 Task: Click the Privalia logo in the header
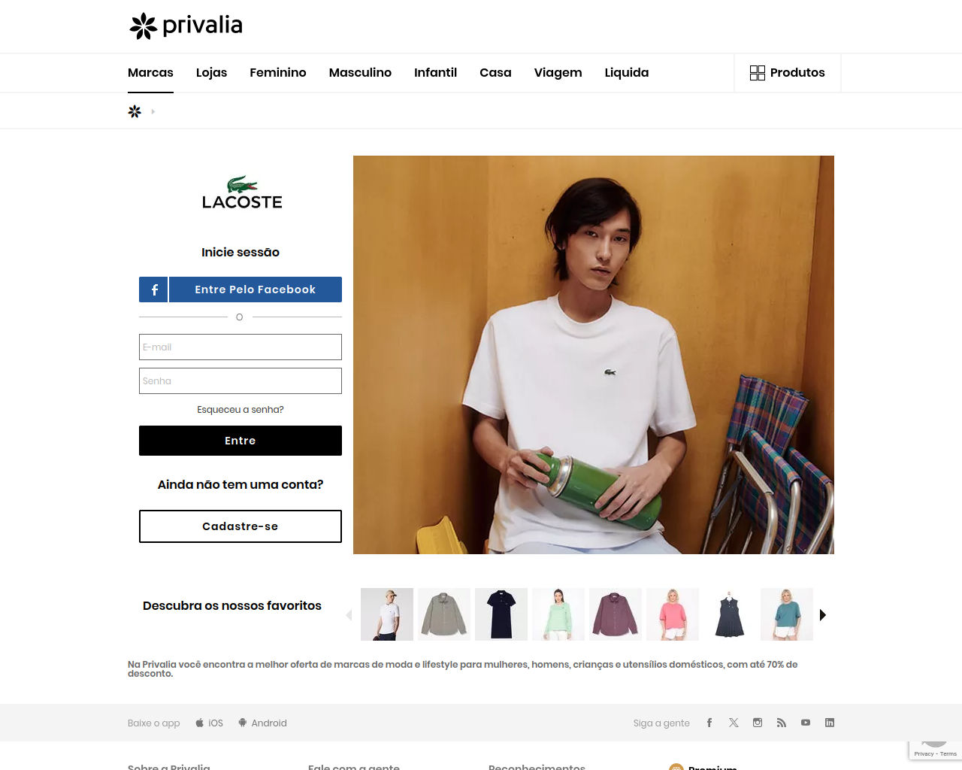186,26
